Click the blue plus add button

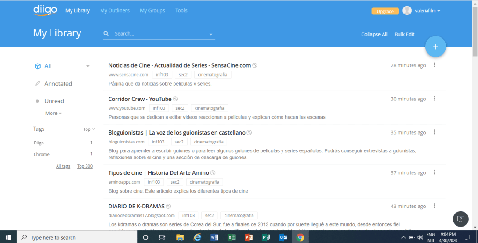435,47
